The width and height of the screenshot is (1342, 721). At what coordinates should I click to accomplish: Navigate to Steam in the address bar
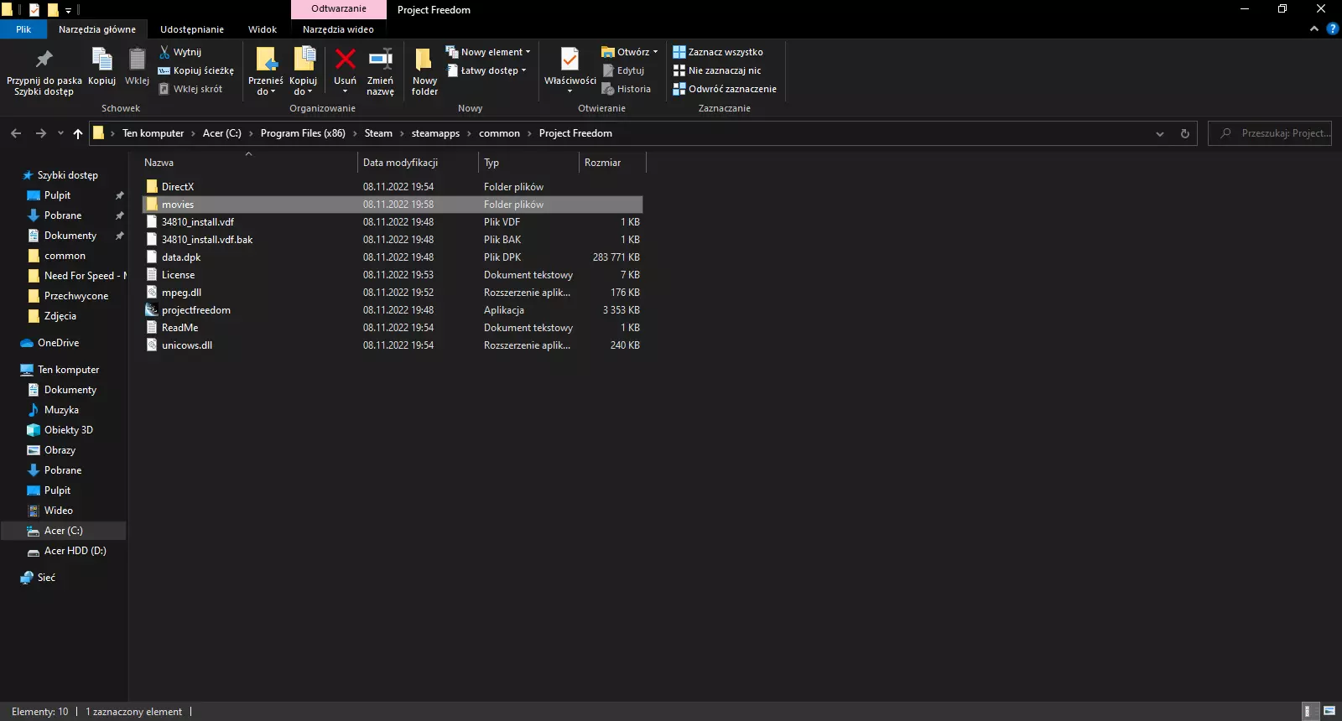(378, 133)
